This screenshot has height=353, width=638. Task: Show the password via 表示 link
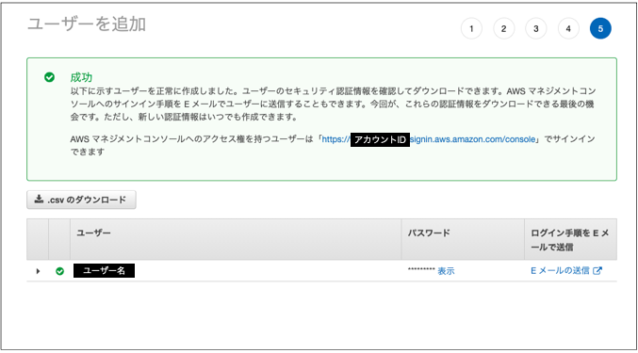(446, 271)
